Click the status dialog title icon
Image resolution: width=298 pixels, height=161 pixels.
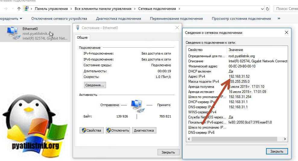(77, 28)
